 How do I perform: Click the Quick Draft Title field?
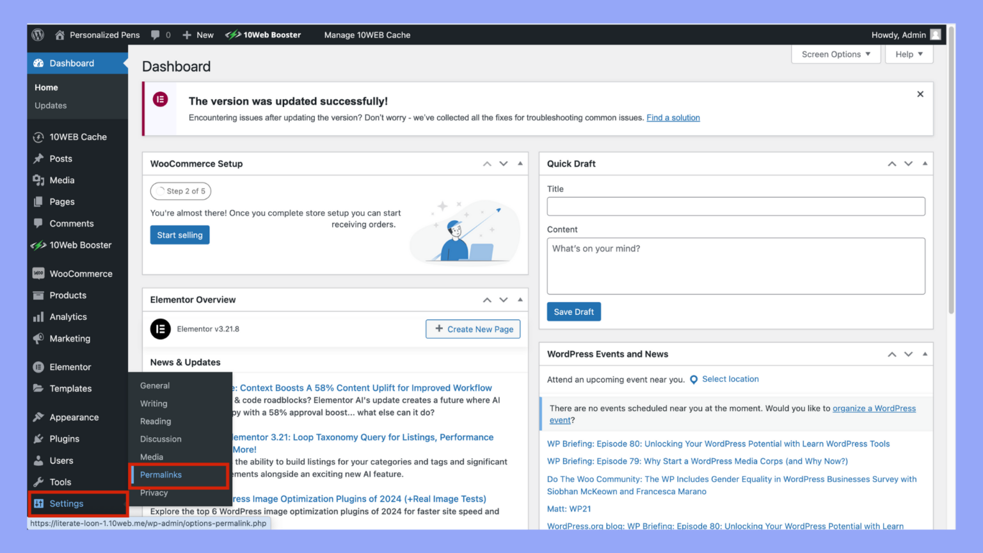coord(735,206)
